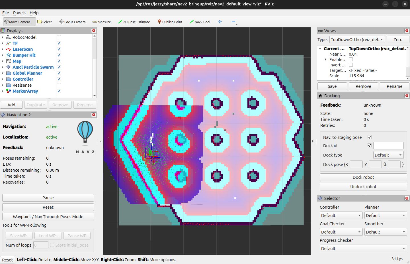The width and height of the screenshot is (410, 264).
Task: Open the Controller selector dropdown
Action: click(x=341, y=216)
